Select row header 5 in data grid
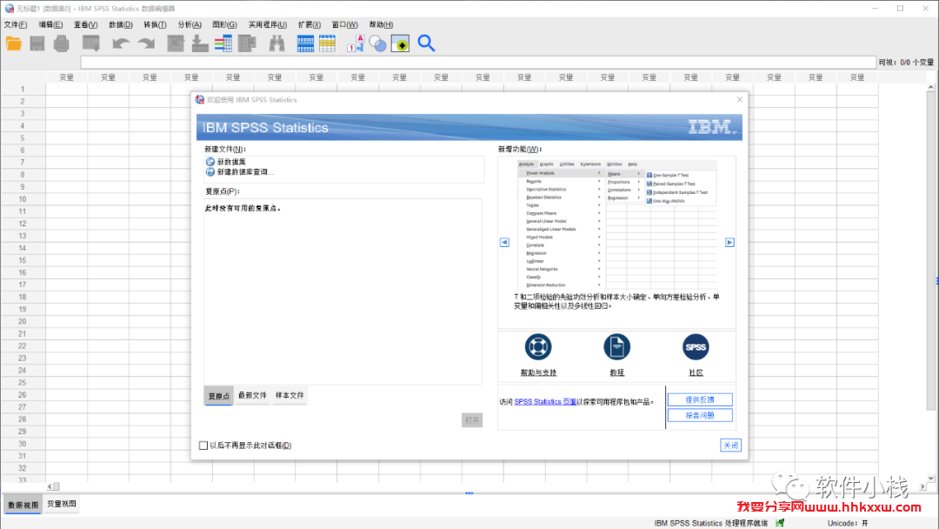Screen dimensions: 939x529 tap(22, 137)
